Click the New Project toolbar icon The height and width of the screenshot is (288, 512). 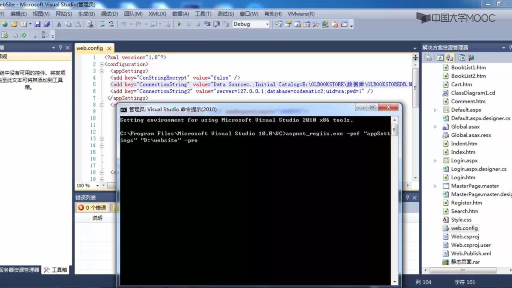(4, 24)
